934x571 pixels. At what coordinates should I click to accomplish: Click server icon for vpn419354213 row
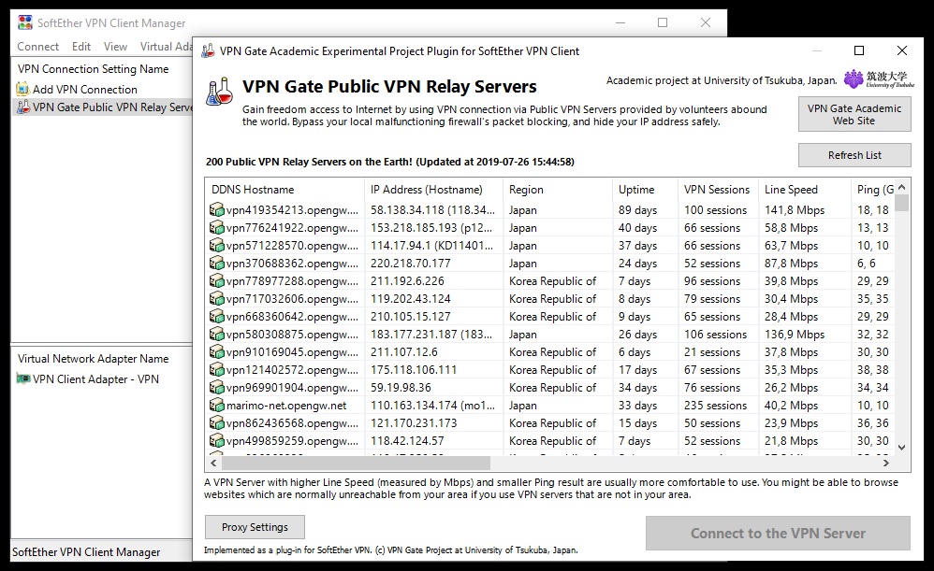point(217,209)
